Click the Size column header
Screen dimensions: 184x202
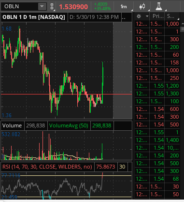[x=171, y=16]
